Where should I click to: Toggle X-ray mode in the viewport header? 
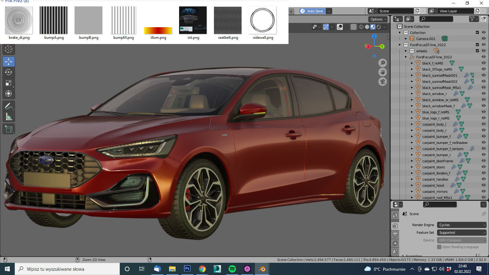pos(353,27)
